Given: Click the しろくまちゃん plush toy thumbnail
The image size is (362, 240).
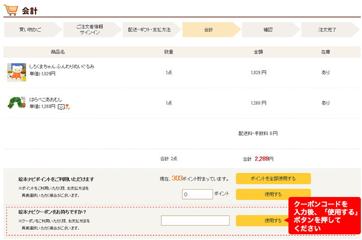Looking at the screenshot, I should pyautogui.click(x=16, y=72).
